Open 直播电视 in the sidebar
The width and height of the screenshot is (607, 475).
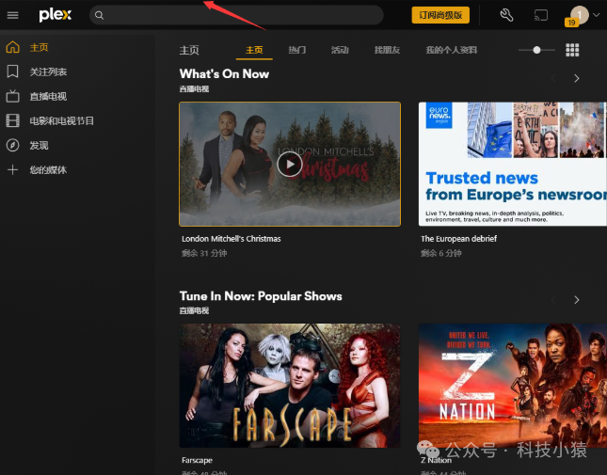coord(48,96)
